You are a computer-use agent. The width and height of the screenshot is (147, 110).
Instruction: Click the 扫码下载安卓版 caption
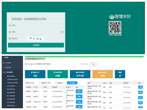tap(115, 35)
